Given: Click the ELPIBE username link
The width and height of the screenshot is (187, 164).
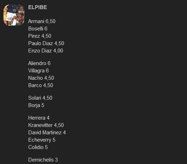Looking at the screenshot, I should coord(38,7).
